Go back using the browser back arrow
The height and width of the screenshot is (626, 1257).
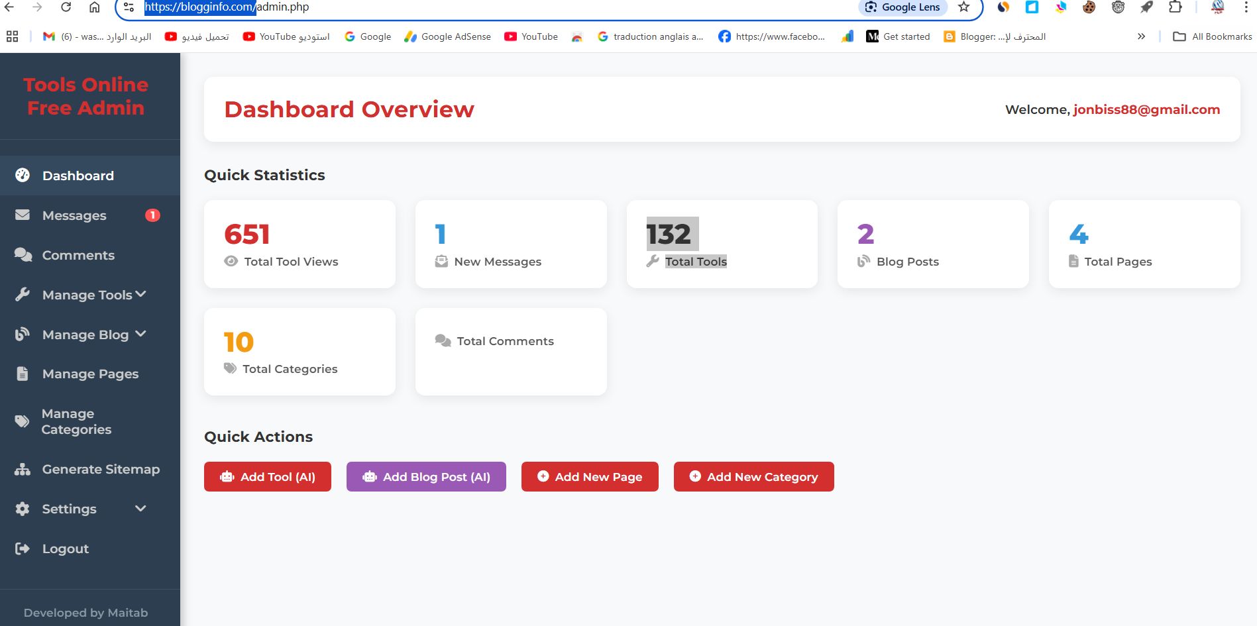[9, 7]
